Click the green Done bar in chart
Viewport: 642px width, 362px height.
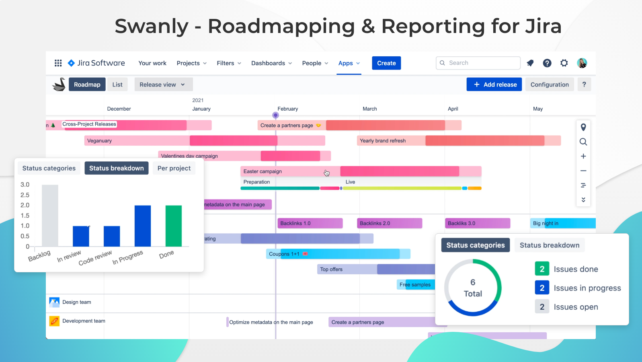coord(174,226)
